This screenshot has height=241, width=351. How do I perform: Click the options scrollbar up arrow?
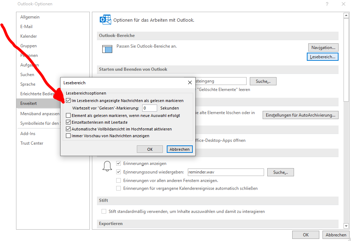346,15
